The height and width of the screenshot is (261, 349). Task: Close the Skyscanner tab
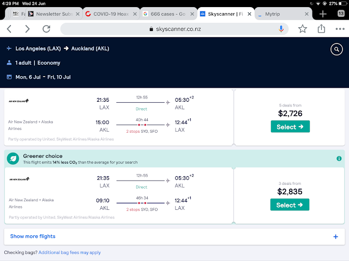click(250, 14)
